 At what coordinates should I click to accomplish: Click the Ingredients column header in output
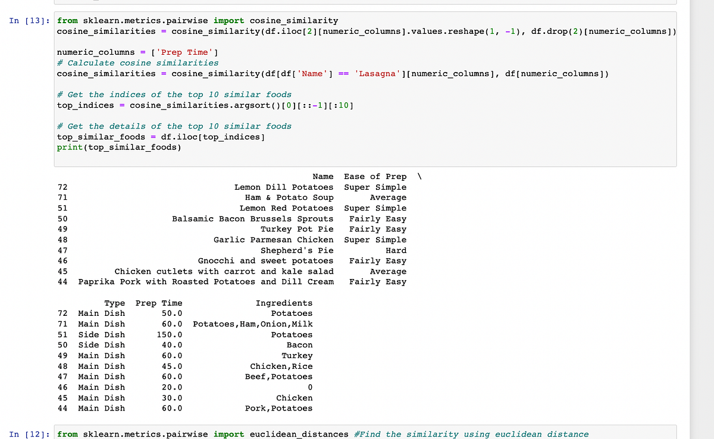tap(284, 303)
